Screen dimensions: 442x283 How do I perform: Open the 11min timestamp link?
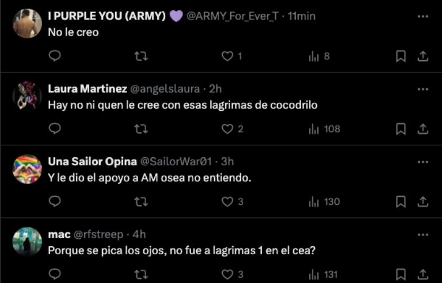coord(301,16)
